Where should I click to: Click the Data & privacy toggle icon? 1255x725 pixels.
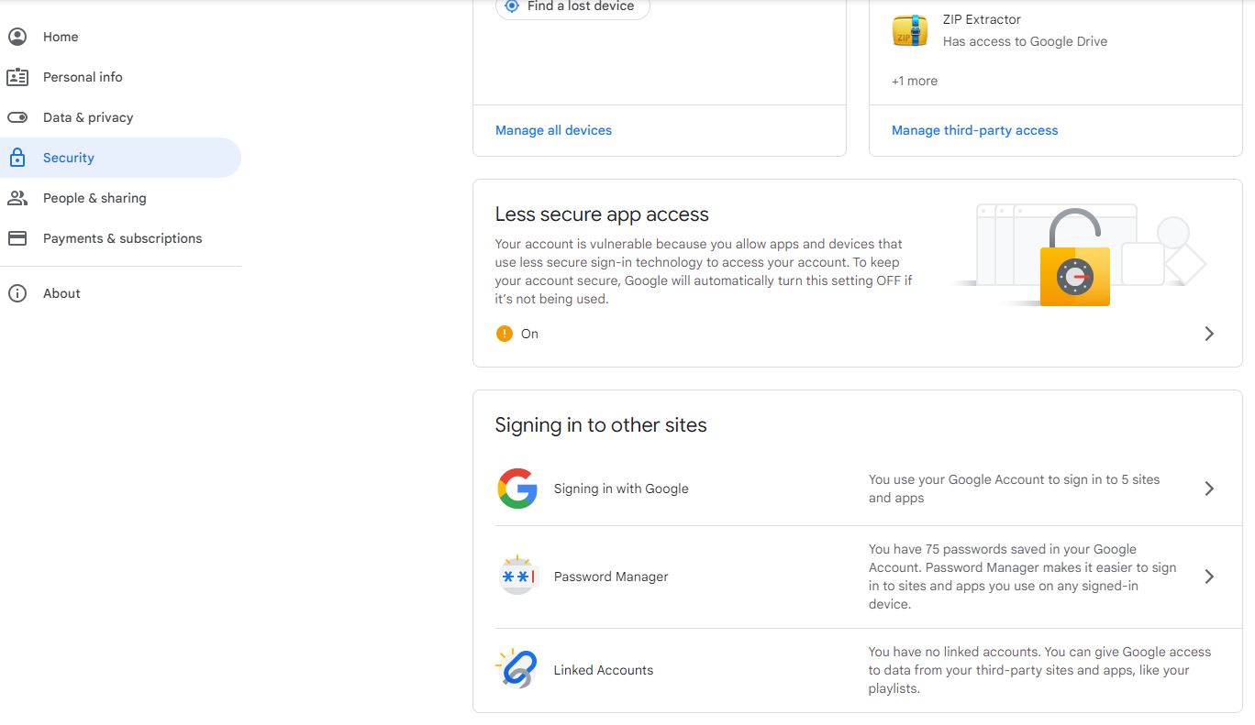17,117
